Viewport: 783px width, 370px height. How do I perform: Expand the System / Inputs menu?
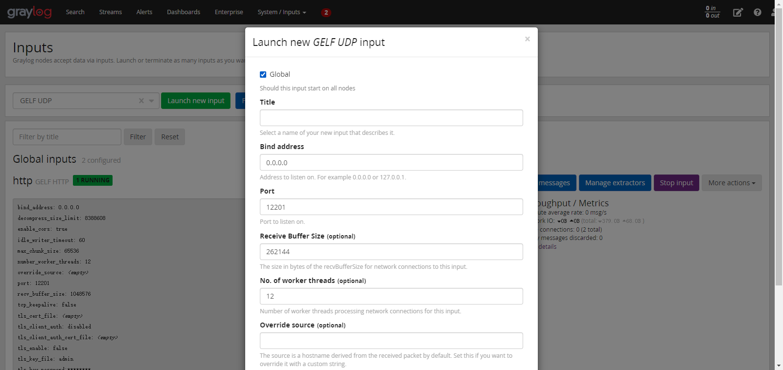coord(282,12)
